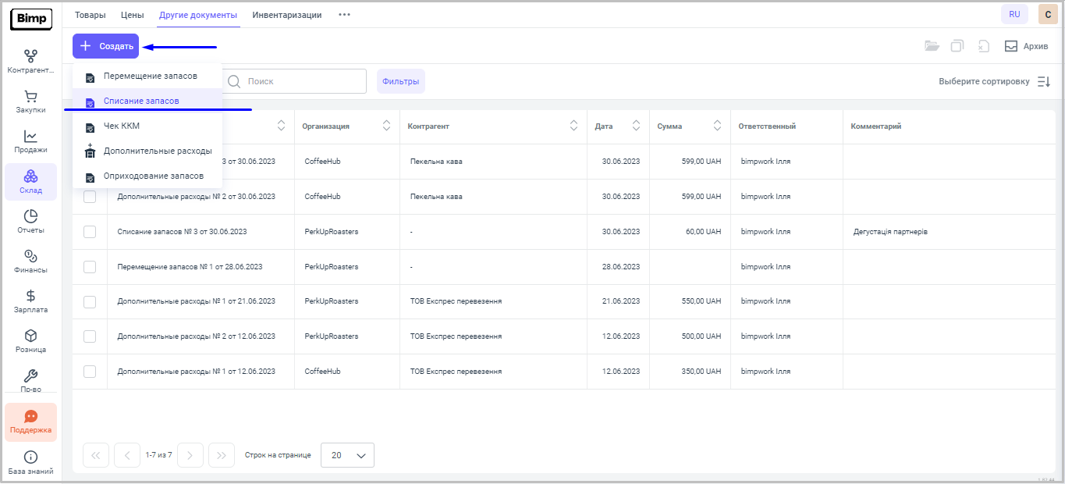Screen dimensions: 1065x484
Task: Sort by Дата column arrows
Action: coord(636,126)
